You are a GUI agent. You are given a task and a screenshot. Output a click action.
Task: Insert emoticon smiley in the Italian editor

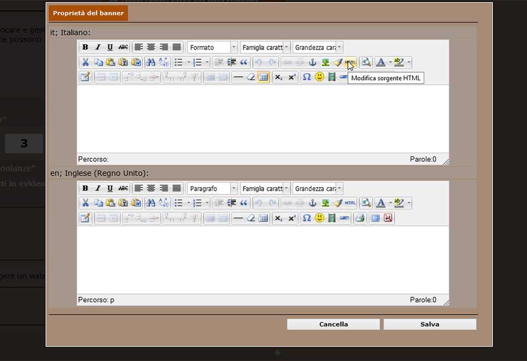click(319, 77)
